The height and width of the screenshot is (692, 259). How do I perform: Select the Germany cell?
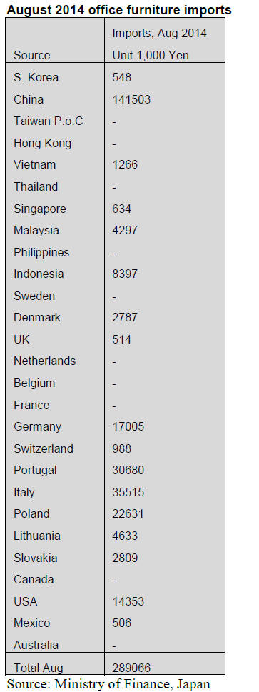37,427
